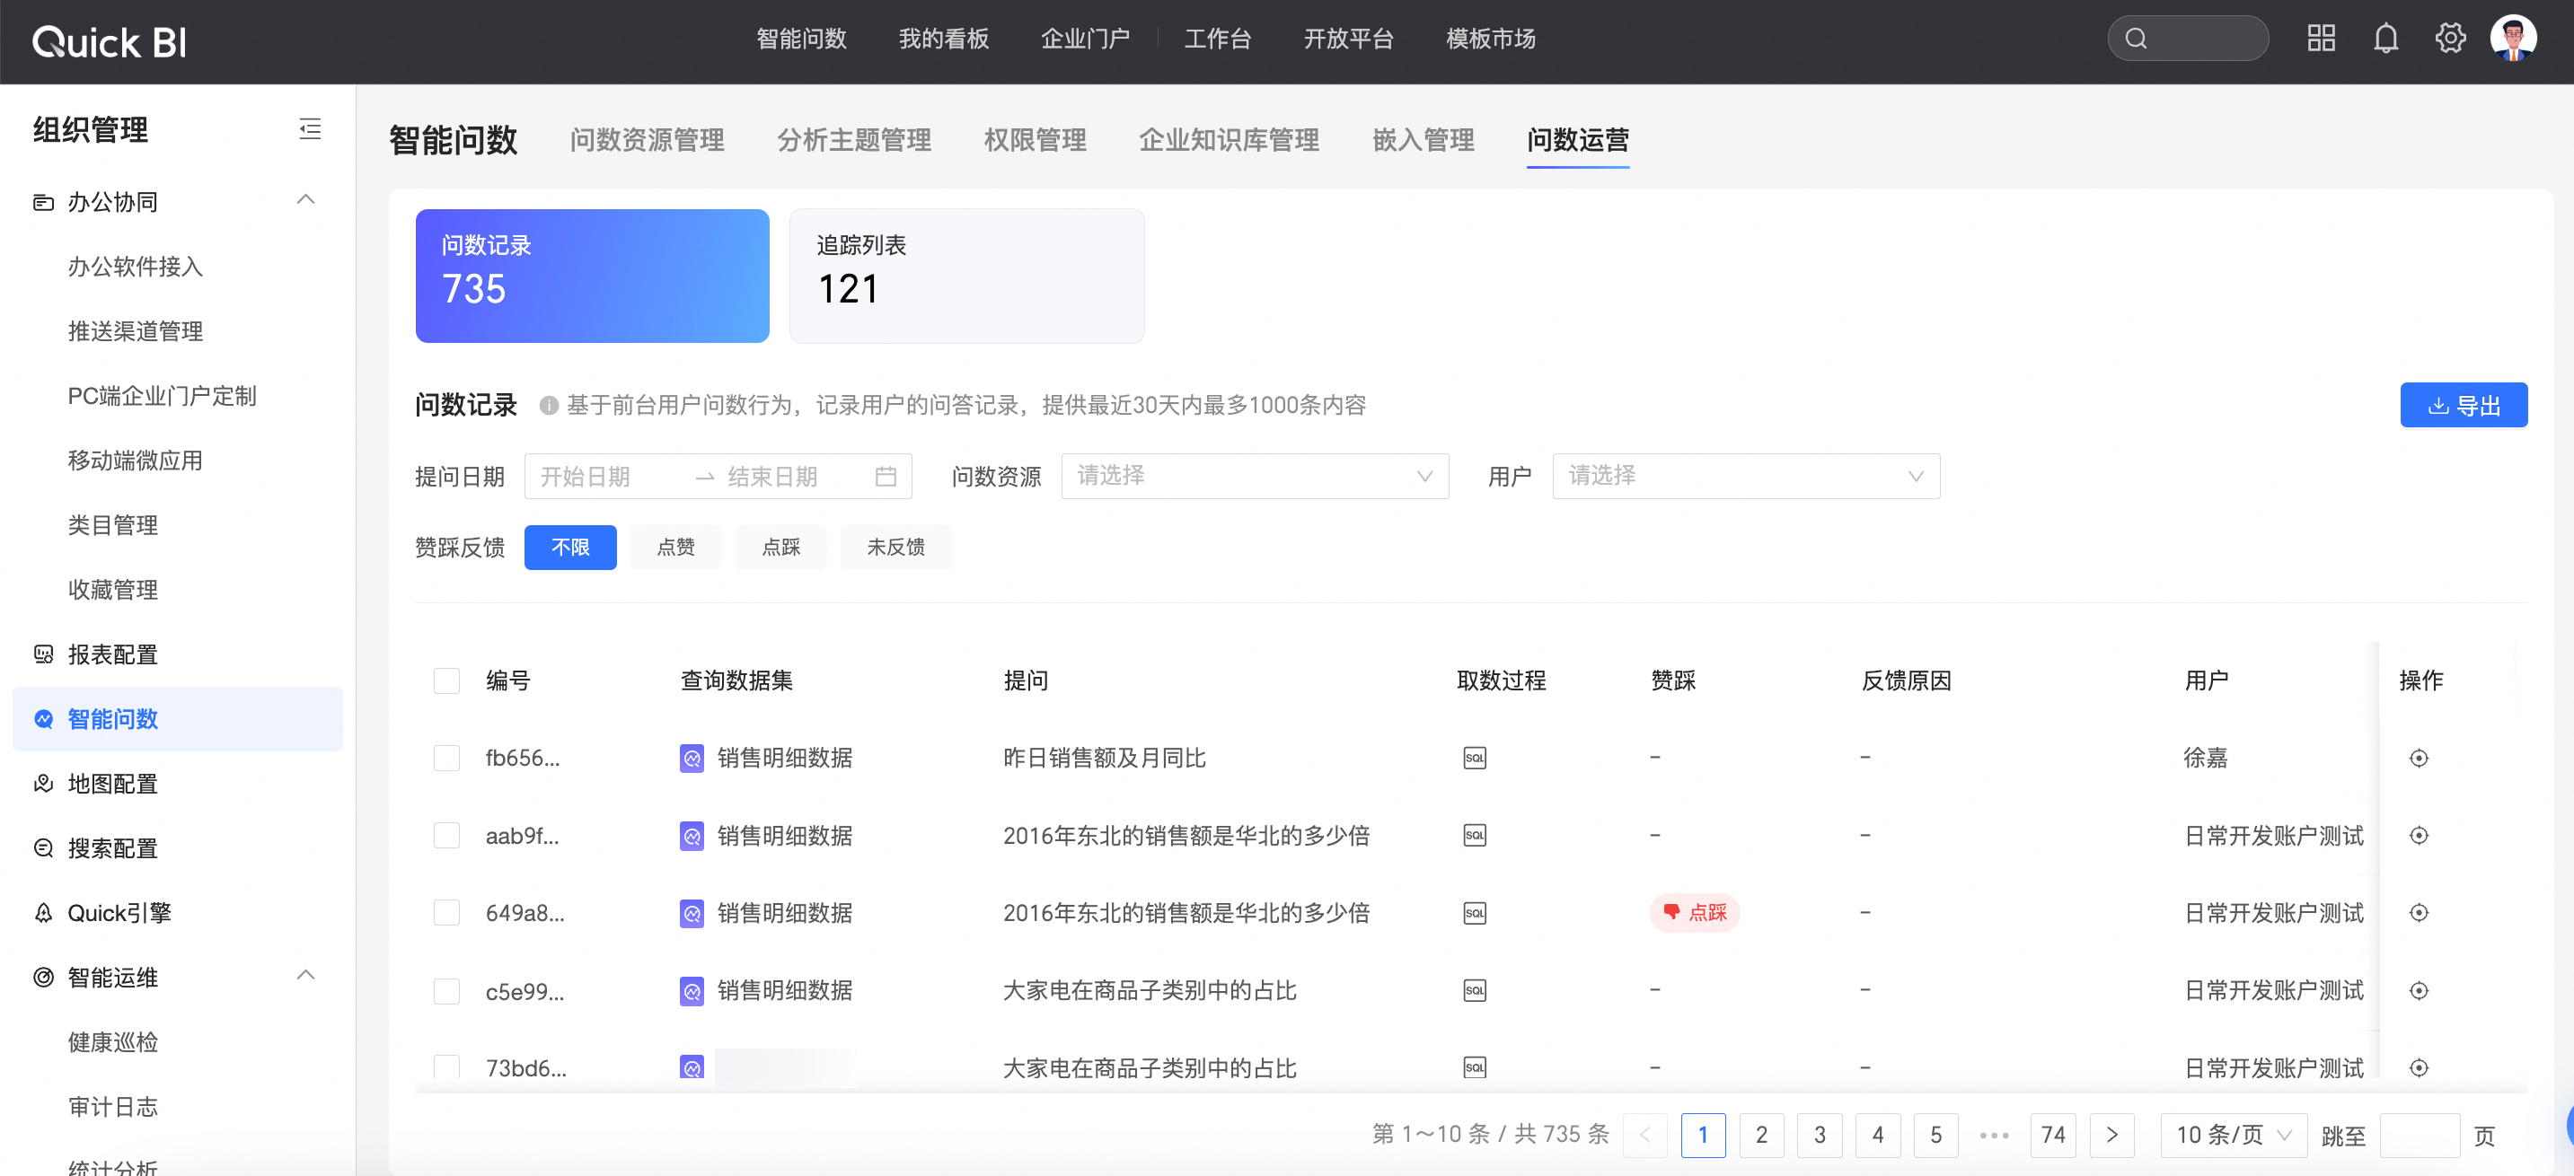
Task: Click the 搜索配置 sidebar icon
Action: [x=43, y=848]
